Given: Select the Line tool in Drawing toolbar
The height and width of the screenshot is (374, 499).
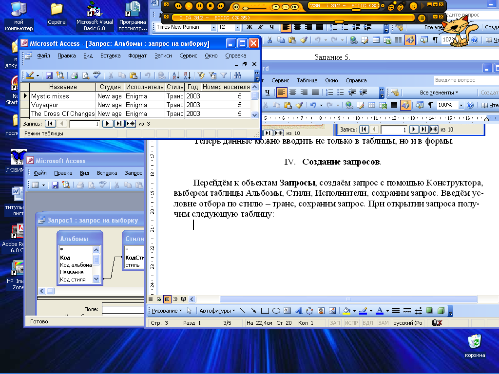Looking at the screenshot, I should (x=243, y=311).
